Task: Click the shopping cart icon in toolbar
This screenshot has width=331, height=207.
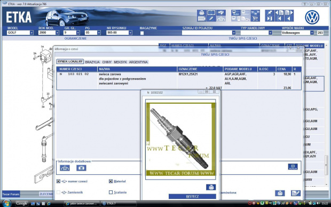Action: tap(255, 19)
